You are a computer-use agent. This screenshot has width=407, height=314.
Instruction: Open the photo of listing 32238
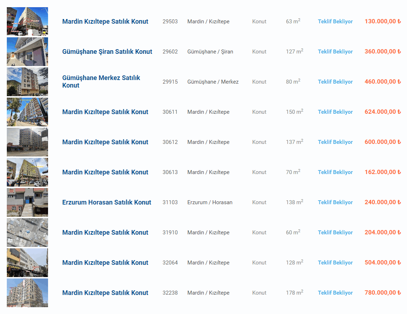coord(27,293)
